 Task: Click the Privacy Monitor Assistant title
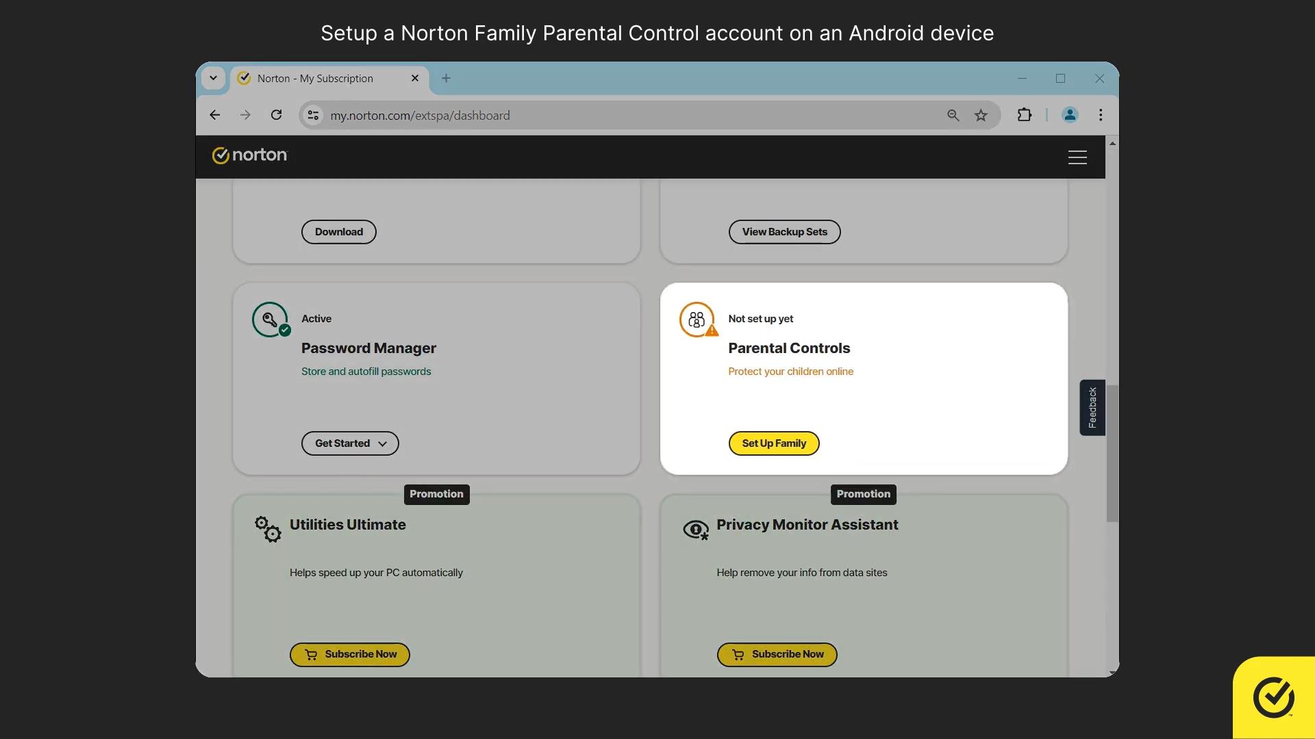807,525
